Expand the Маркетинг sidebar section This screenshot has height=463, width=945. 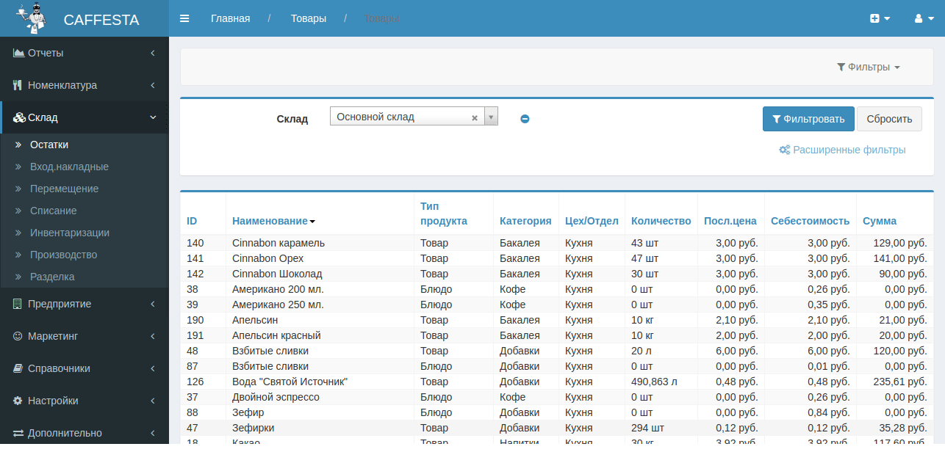[x=84, y=336]
